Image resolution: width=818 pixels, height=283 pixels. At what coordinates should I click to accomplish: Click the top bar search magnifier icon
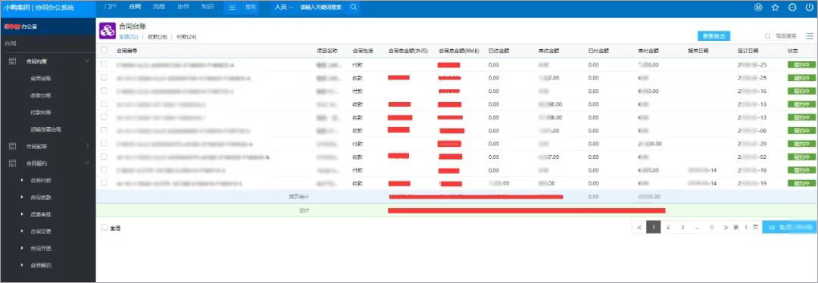tap(353, 8)
